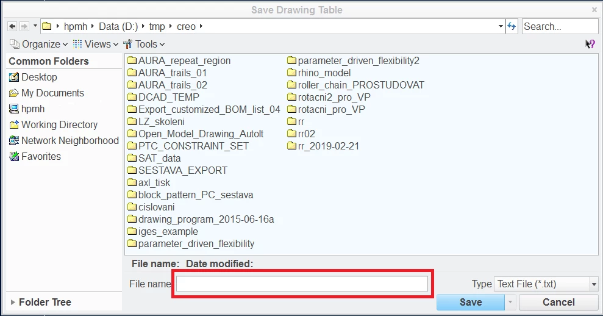Select AURA_repeat_region folder
The width and height of the screenshot is (603, 316).
[179, 60]
